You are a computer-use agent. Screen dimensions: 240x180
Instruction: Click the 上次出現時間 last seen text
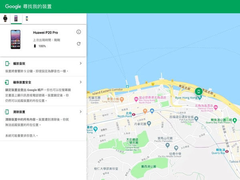pyautogui.click(x=46, y=40)
